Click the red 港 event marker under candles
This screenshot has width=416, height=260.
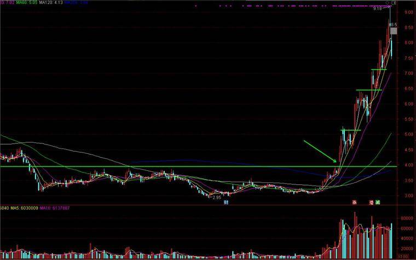[372, 203]
